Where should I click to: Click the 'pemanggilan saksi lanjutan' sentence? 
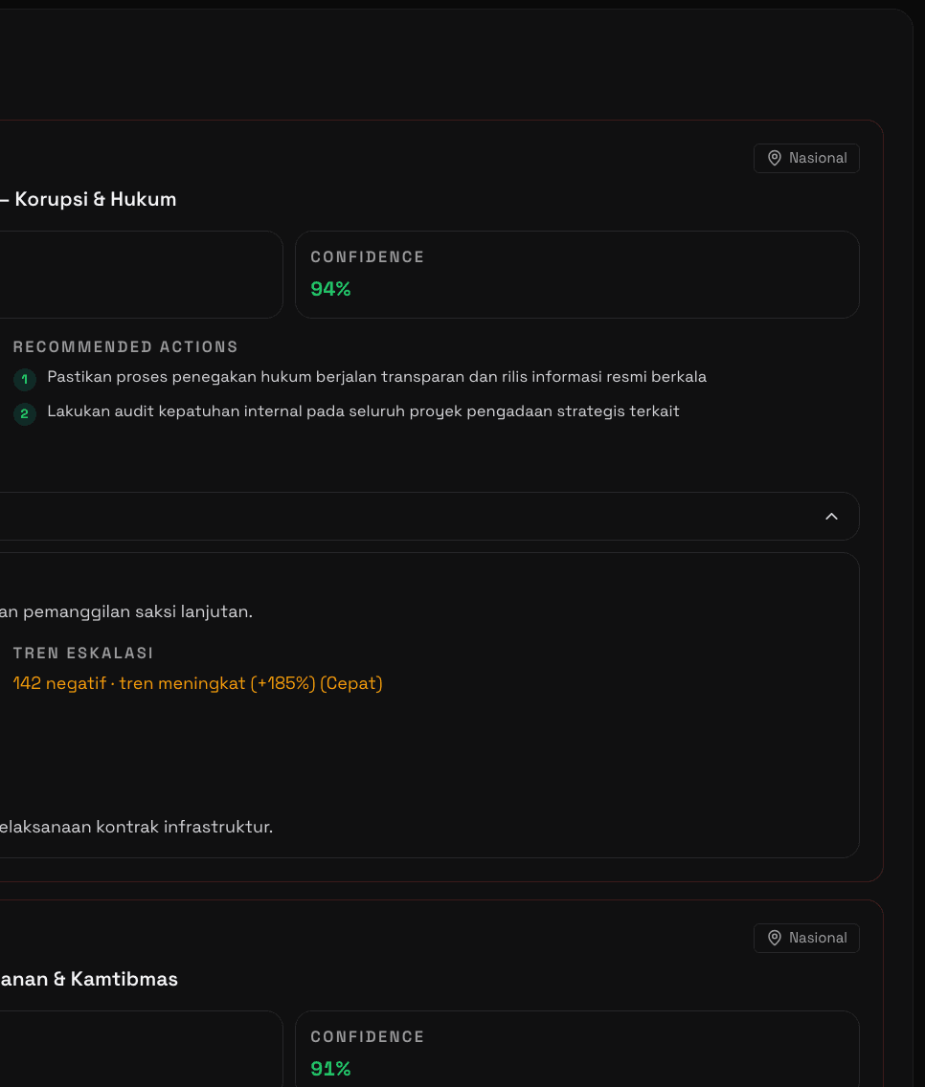click(126, 611)
